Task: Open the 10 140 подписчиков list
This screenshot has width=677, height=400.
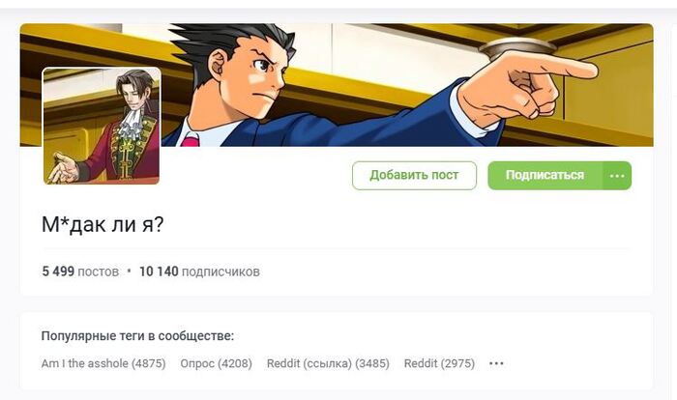Action: [x=199, y=271]
